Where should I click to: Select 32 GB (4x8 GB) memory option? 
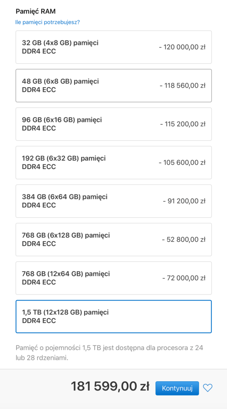(113, 47)
